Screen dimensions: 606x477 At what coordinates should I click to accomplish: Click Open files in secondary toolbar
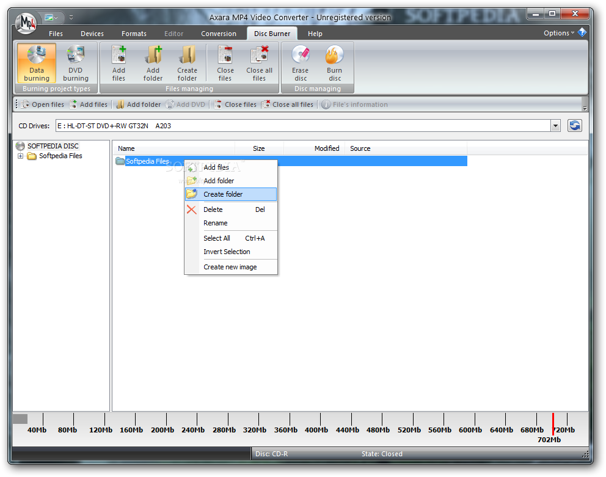[x=43, y=104]
